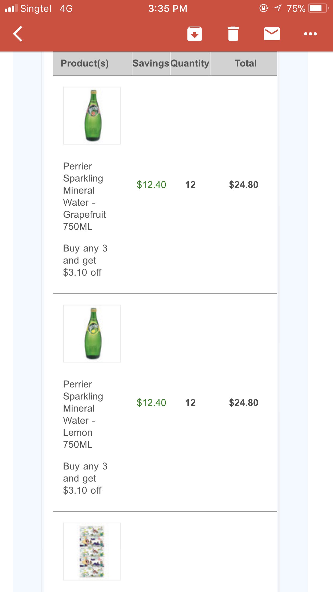The height and width of the screenshot is (592, 333).
Task: Tap the Savings column header
Action: pos(151,63)
